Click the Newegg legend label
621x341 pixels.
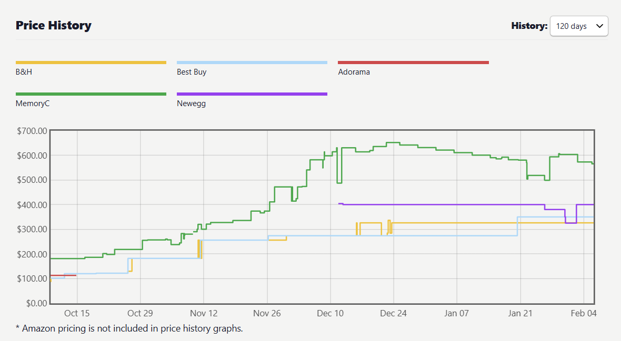pos(191,104)
